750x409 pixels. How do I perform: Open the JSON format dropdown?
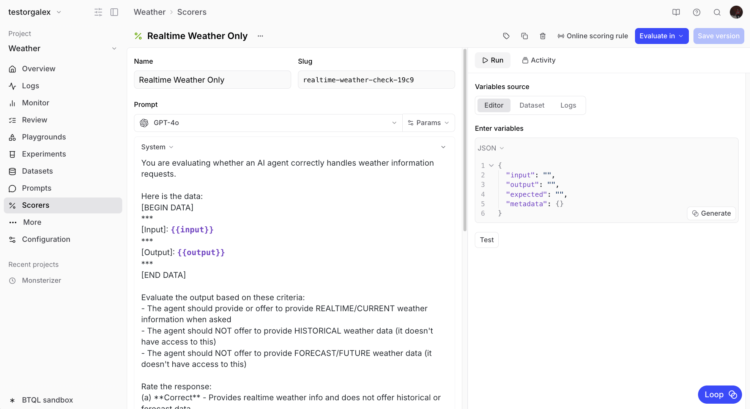coord(491,148)
